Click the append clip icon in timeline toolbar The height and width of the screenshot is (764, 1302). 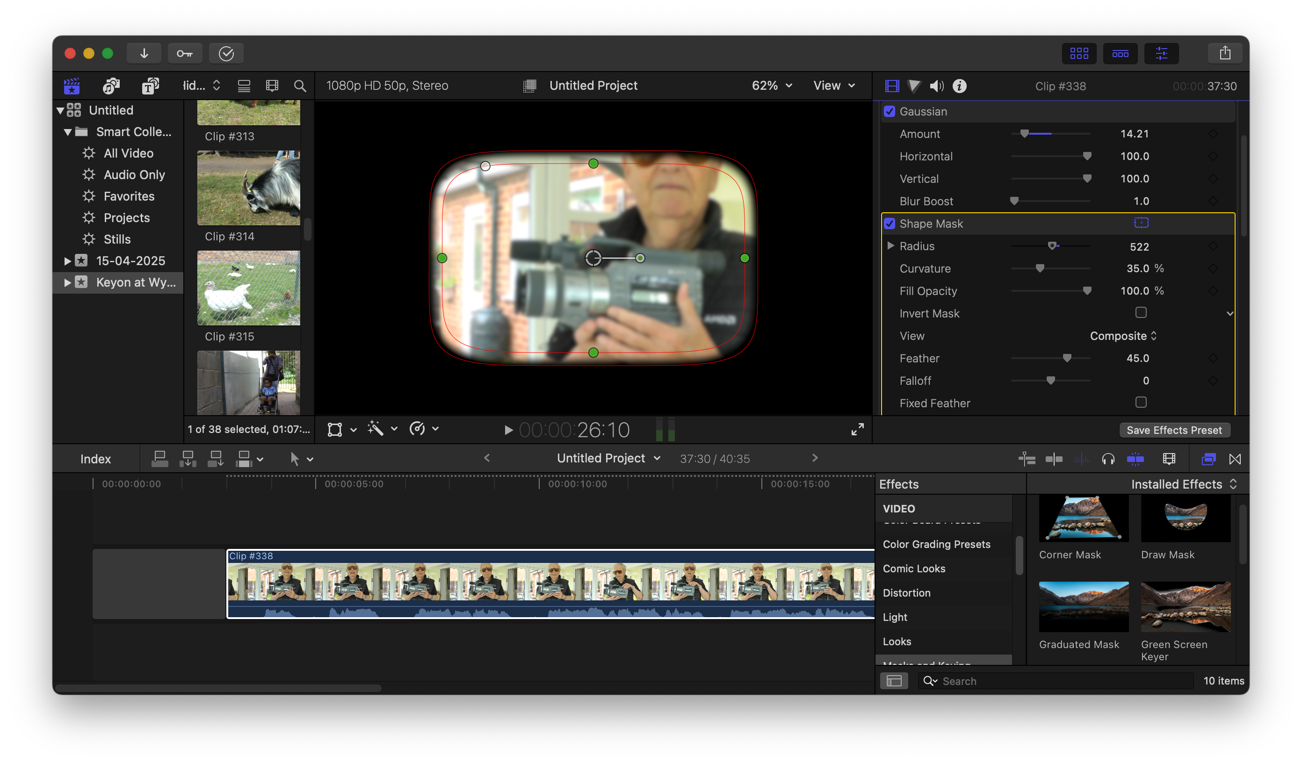tap(216, 459)
